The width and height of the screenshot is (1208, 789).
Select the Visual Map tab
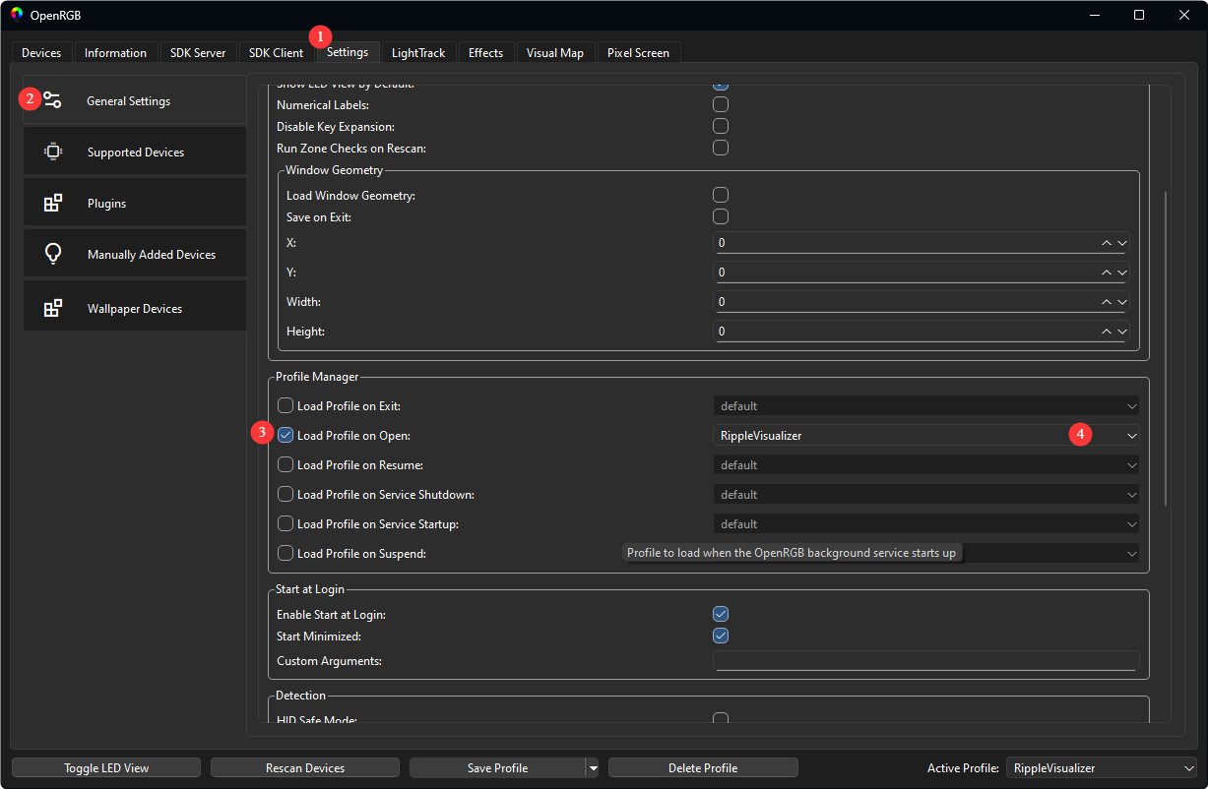click(555, 53)
